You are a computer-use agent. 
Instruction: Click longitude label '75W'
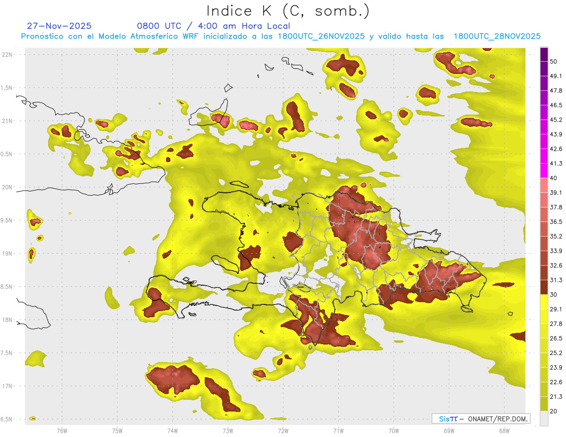pos(117,431)
